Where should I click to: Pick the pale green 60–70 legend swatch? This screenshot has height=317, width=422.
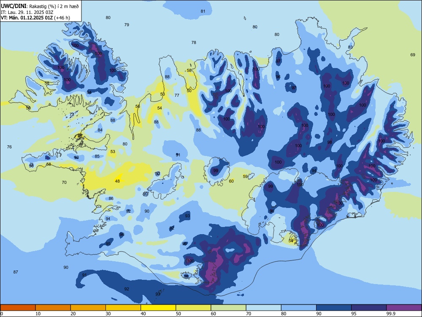pos(228,308)
